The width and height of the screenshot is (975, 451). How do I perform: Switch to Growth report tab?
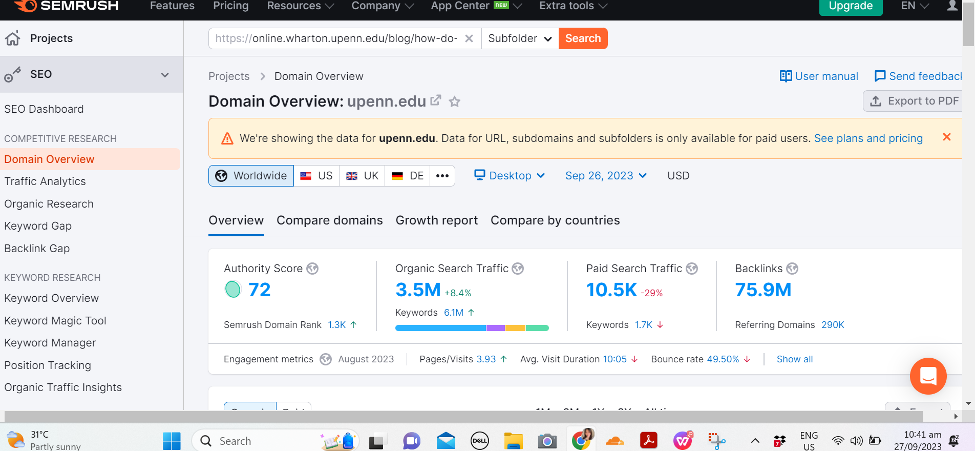point(437,220)
